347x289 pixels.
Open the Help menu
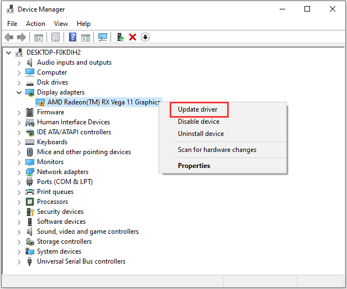click(x=83, y=24)
